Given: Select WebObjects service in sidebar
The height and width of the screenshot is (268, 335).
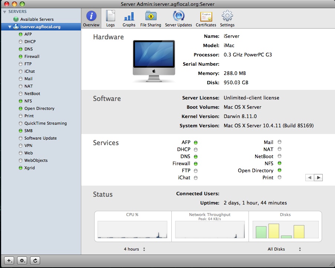Looking at the screenshot, I should (x=41, y=160).
